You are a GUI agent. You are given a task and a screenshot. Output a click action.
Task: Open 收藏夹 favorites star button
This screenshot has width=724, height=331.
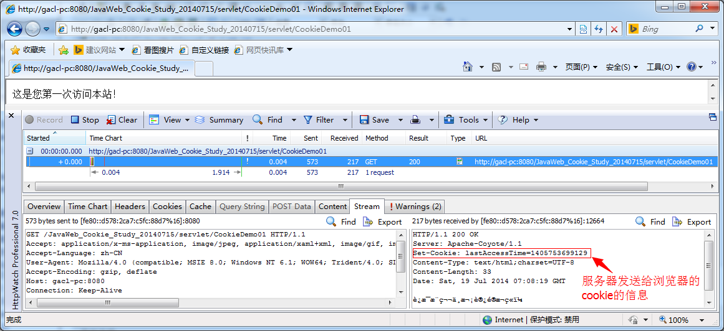(x=28, y=50)
